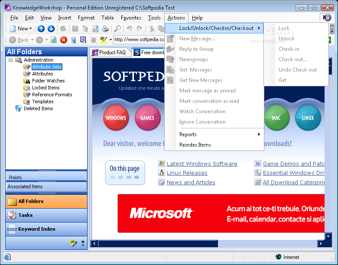Click the redo arrow icon
This screenshot has width=338, height=265.
[x=140, y=28]
